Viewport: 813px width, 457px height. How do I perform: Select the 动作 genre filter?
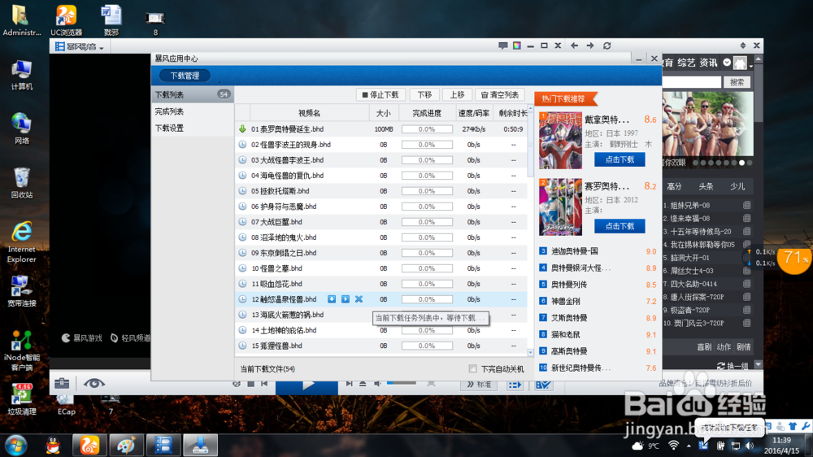click(x=724, y=347)
